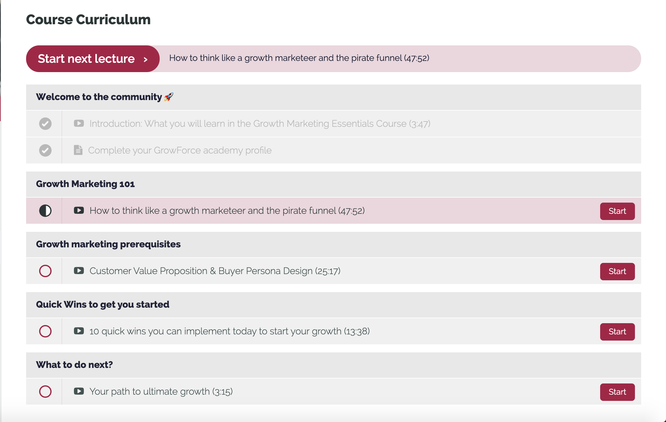Screen dimensions: 666x422
Task: Click the rocket emoji in the Welcome header
Action: tap(168, 97)
